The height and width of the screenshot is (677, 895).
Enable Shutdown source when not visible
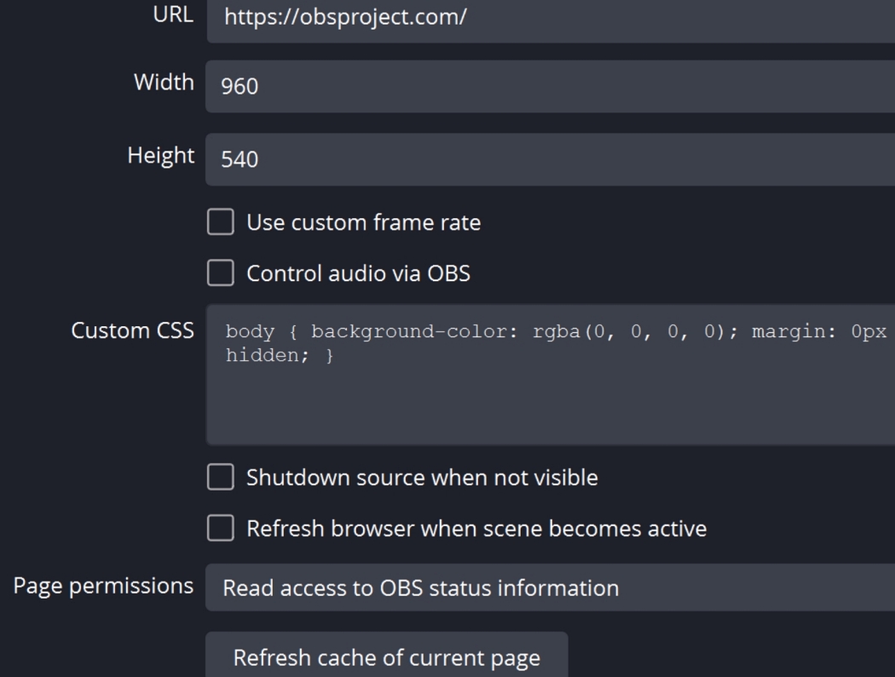pos(220,477)
